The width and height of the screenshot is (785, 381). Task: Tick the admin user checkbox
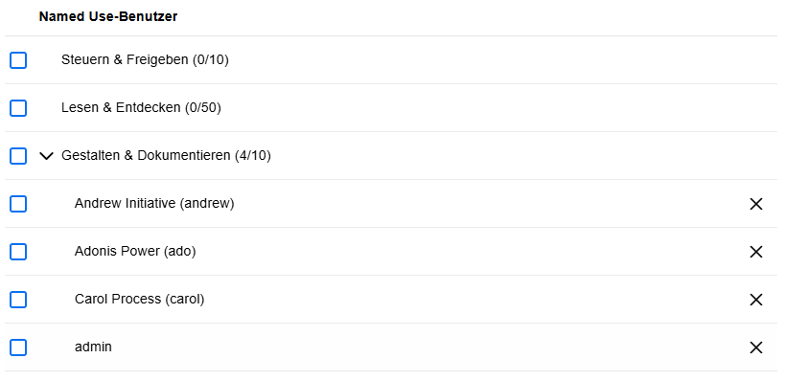coord(18,347)
